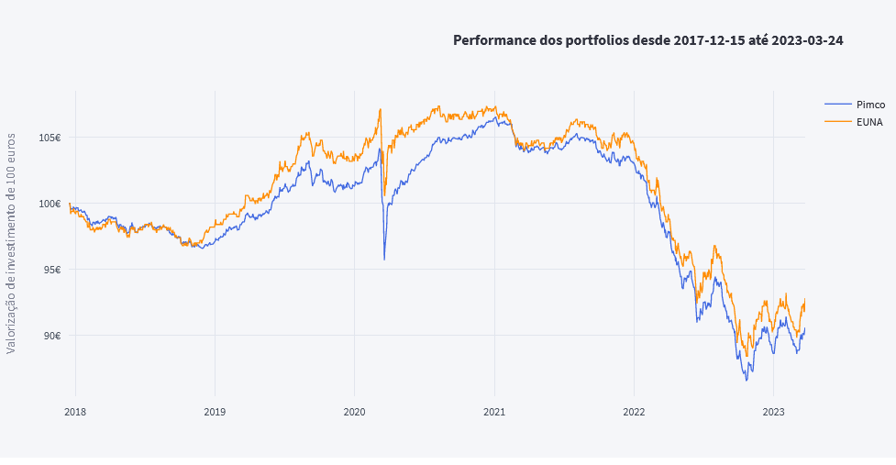Click the y-axis title 'Valorização de investimento'
The image size is (896, 465).
11,242
